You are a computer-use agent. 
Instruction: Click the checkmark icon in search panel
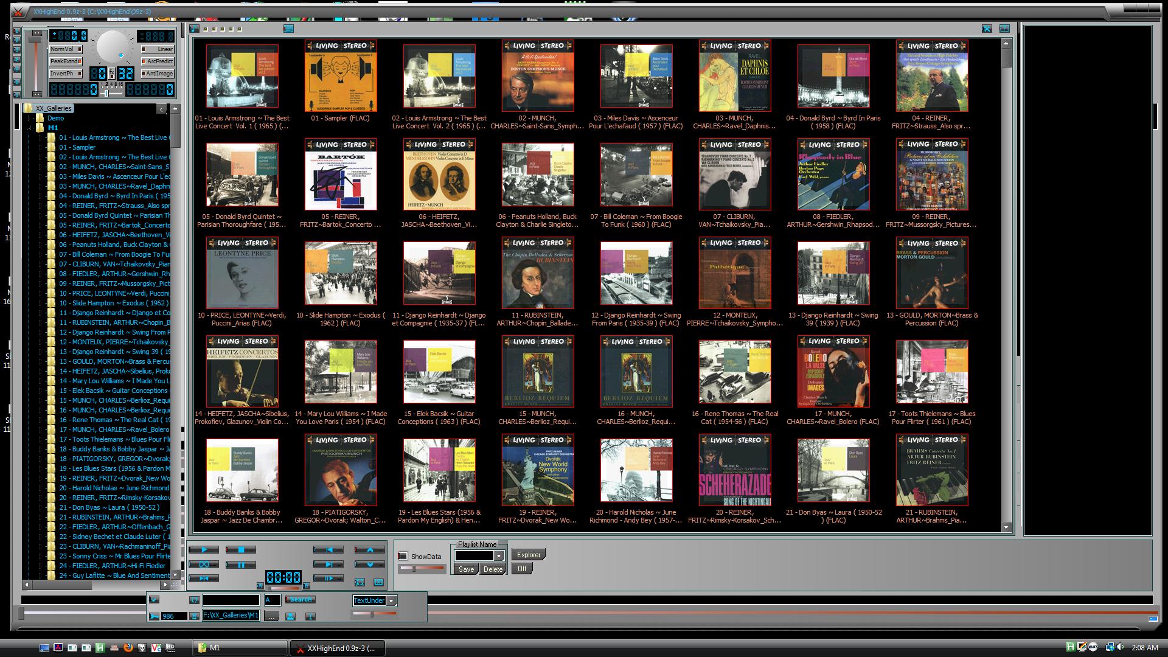154,599
